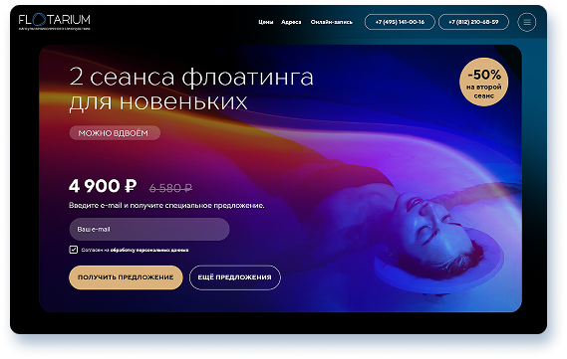
Task: Click the crossed-out 6 580 ₽ price
Action: [170, 188]
